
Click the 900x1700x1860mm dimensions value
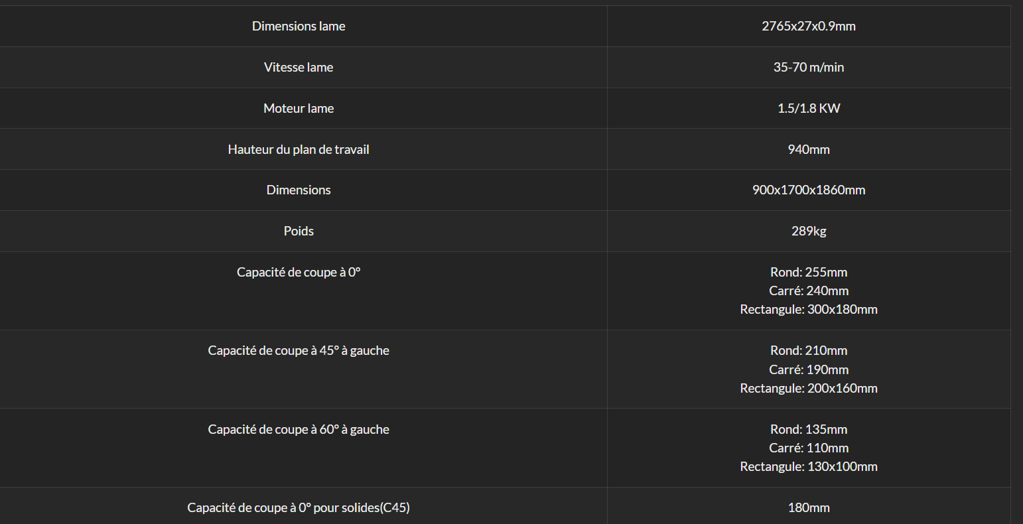pos(809,190)
